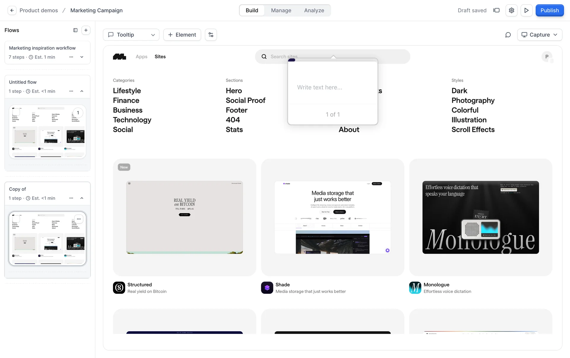The width and height of the screenshot is (570, 358).
Task: Add a new flow with plus icon
Action: (86, 30)
